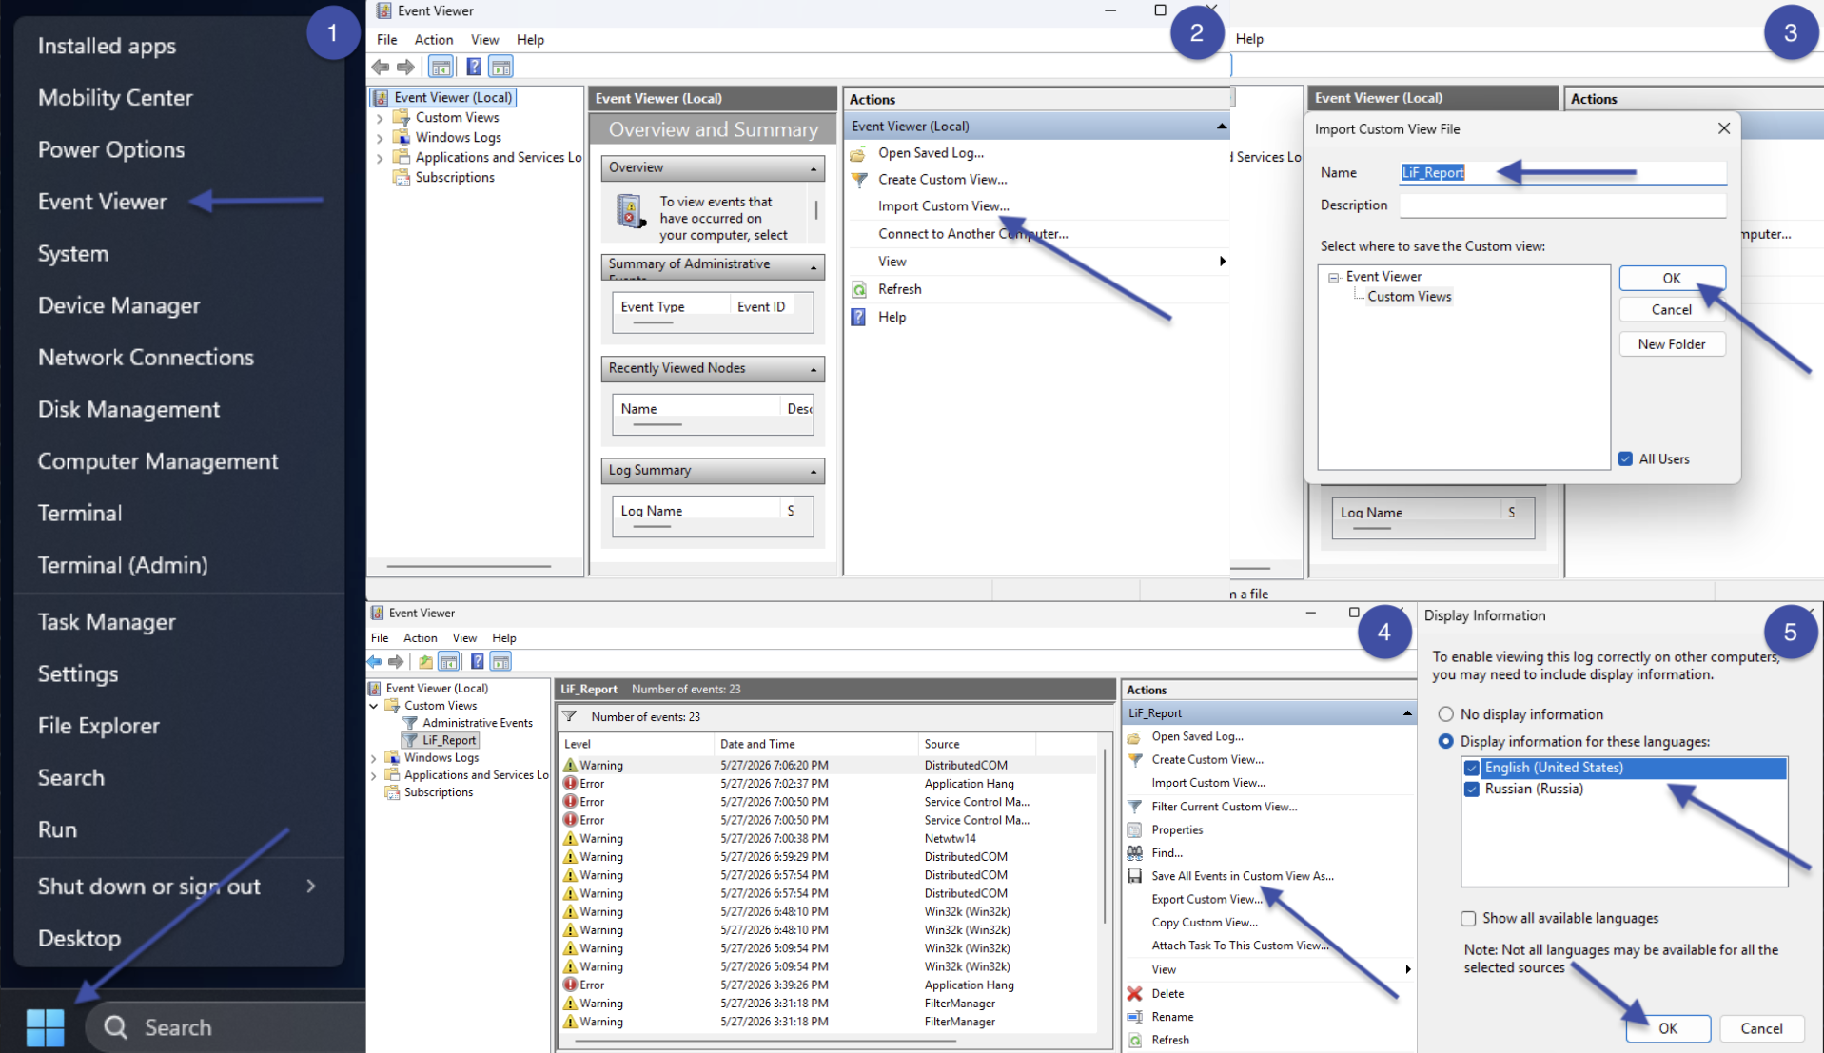Toggle console tree icon in top Event Viewer toolbar

pyautogui.click(x=441, y=67)
